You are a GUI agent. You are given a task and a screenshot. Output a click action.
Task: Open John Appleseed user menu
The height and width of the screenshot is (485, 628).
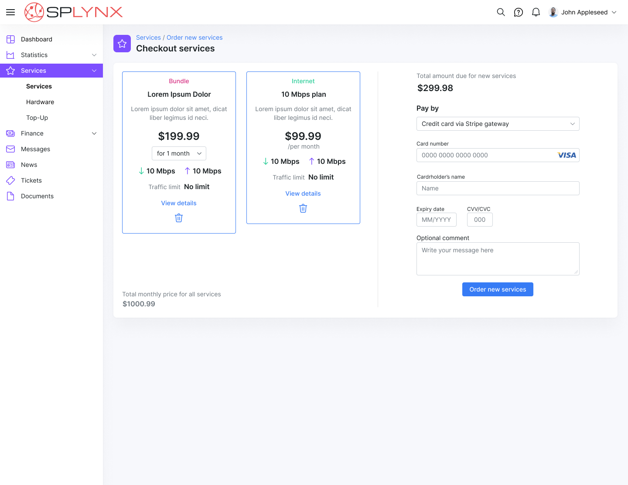pos(583,12)
